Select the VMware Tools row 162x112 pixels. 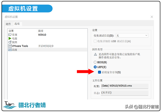[x=48, y=46]
